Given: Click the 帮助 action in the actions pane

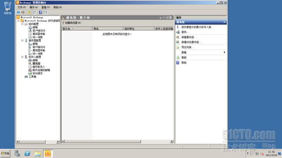Looking at the screenshot, I should click(x=184, y=63).
